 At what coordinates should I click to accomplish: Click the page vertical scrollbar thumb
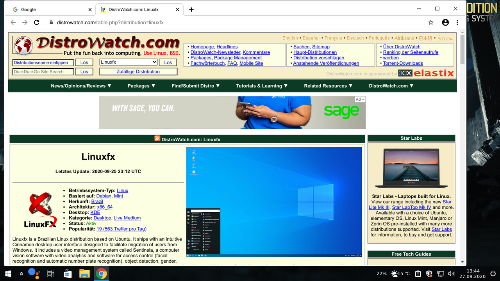point(462,49)
